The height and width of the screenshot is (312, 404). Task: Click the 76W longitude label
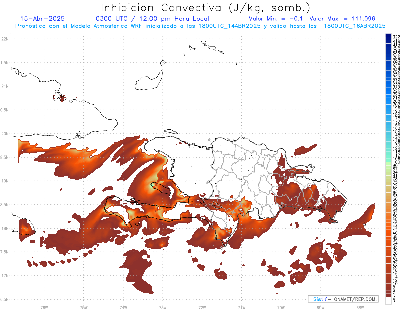pos(44,307)
